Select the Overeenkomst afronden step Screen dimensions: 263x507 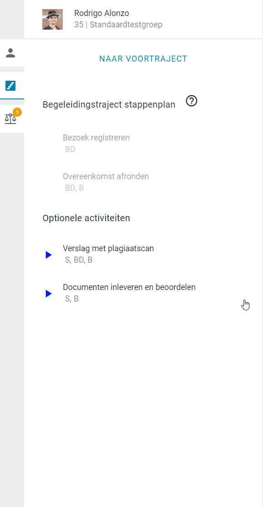[x=106, y=176]
